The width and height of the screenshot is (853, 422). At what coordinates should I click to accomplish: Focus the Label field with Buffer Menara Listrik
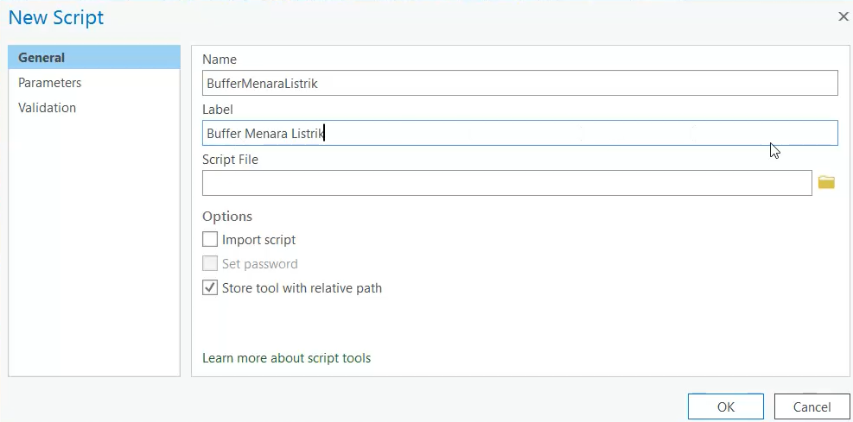pyautogui.click(x=519, y=133)
